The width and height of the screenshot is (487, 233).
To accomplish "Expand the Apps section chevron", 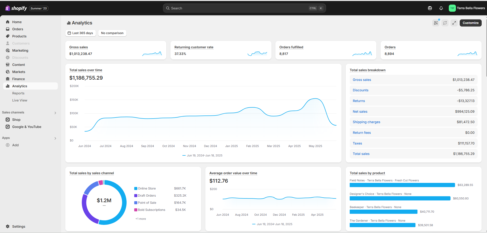I will [55, 138].
